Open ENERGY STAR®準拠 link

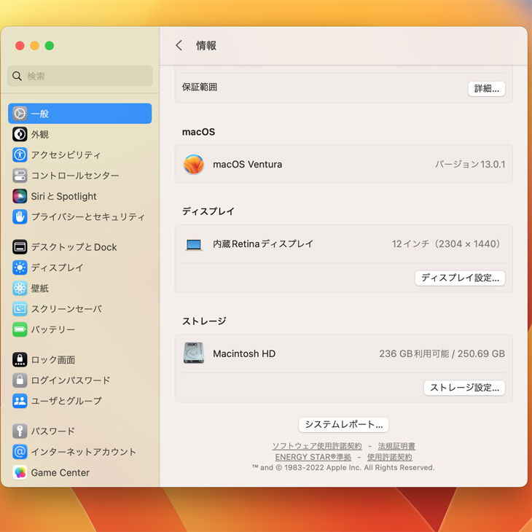(x=313, y=457)
